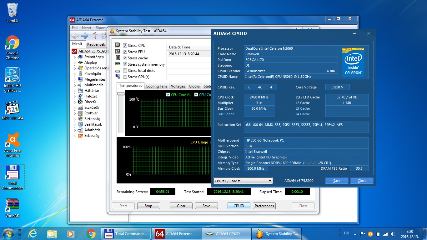Viewport: 427px width, 240px height.
Task: Open the Nézet menu
Action: [x=87, y=28]
